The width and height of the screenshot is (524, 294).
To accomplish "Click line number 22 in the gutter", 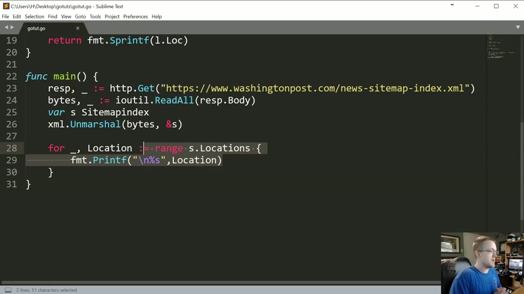I will pos(12,76).
